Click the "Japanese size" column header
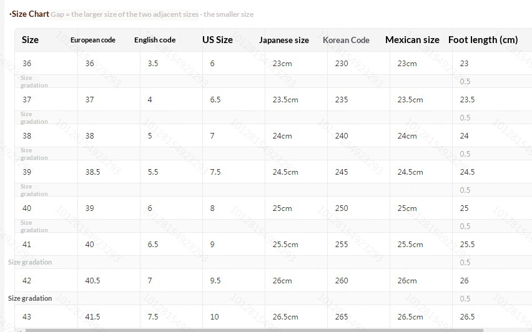Viewport: 532px width, 332px height. [x=284, y=40]
